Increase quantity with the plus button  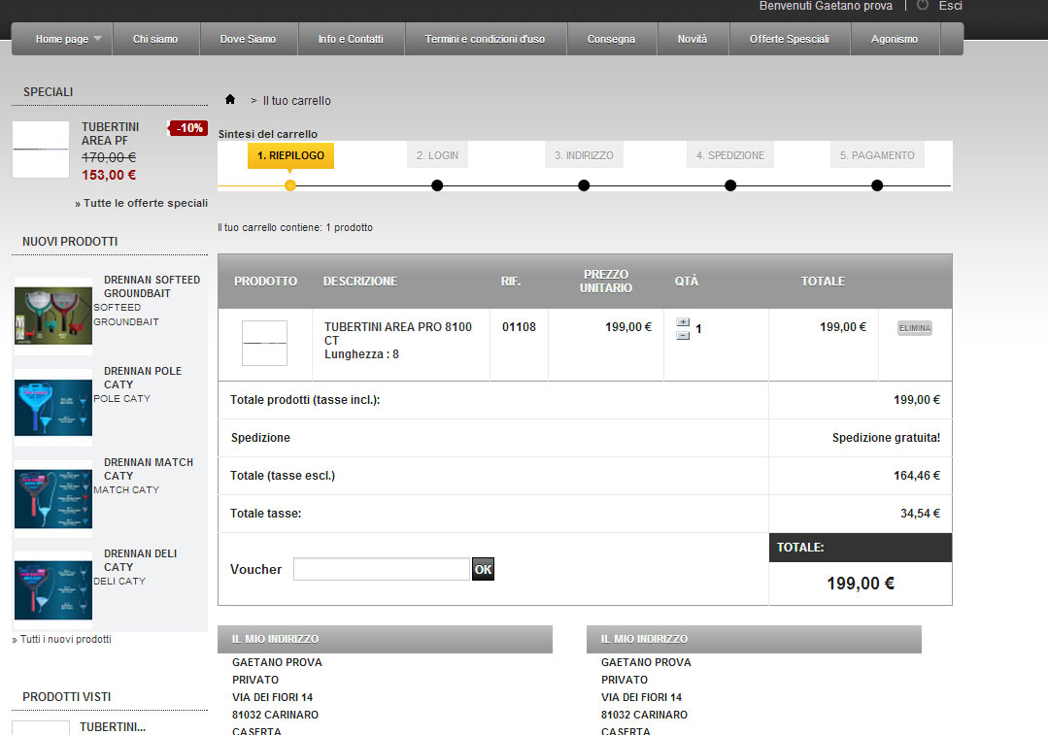(x=683, y=322)
